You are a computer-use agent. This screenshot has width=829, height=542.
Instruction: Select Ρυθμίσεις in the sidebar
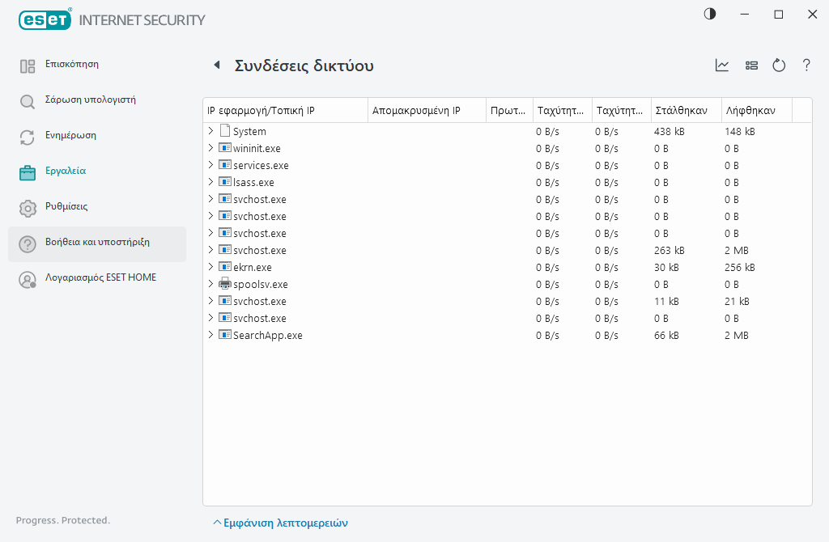[x=66, y=207]
